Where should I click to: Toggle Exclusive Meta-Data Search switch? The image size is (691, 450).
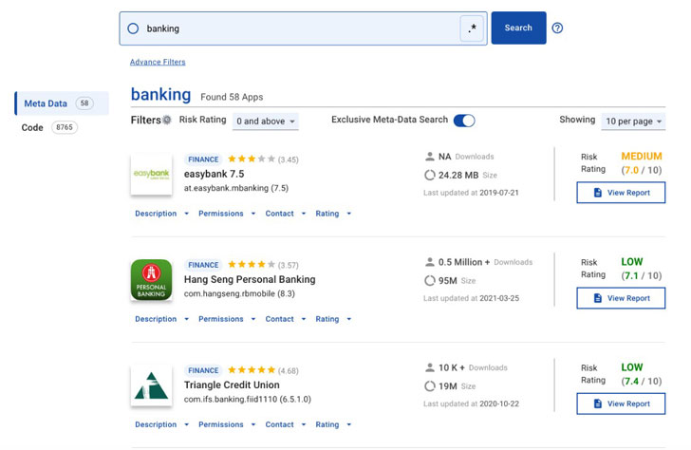point(464,121)
